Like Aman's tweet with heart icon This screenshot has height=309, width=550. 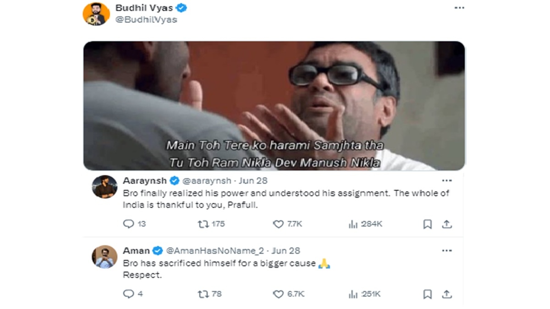pyautogui.click(x=278, y=294)
